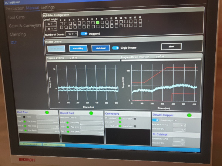Toggle the staggered switch
This screenshot has width=222, height=166.
(x=84, y=34)
